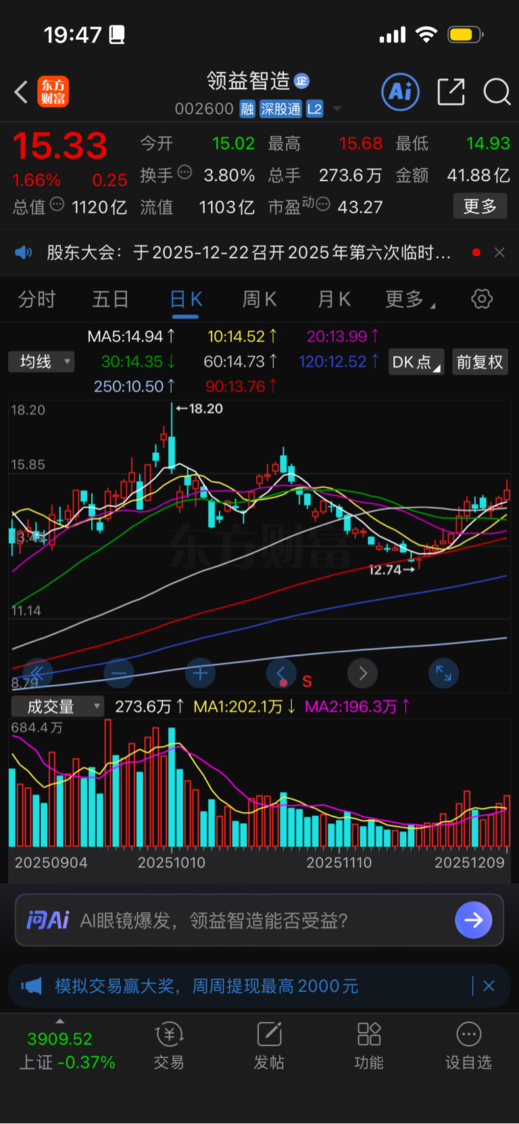Image resolution: width=519 pixels, height=1124 pixels.
Task: Switch to 五日 chart tab
Action: pos(110,299)
